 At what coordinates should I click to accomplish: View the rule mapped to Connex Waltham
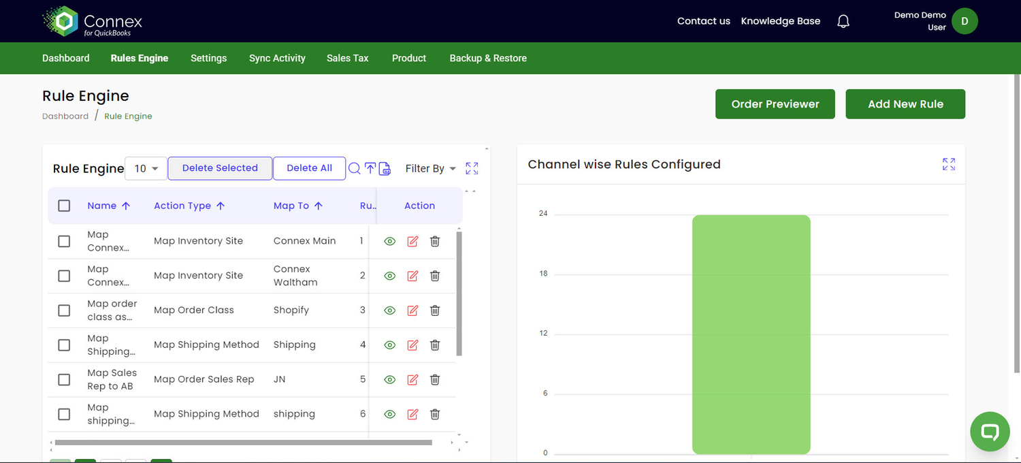coord(390,276)
